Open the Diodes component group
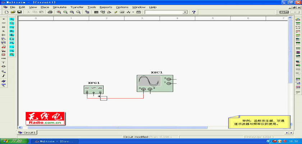The image size is (302, 144). (4, 27)
